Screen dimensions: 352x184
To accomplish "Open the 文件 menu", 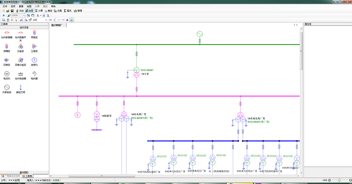I will 5,6.
